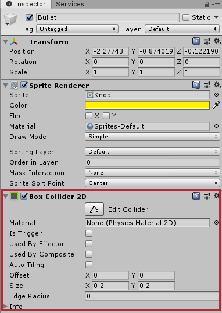Open the Tag dropdown set to Untagged
222x313 pixels.
coord(77,29)
